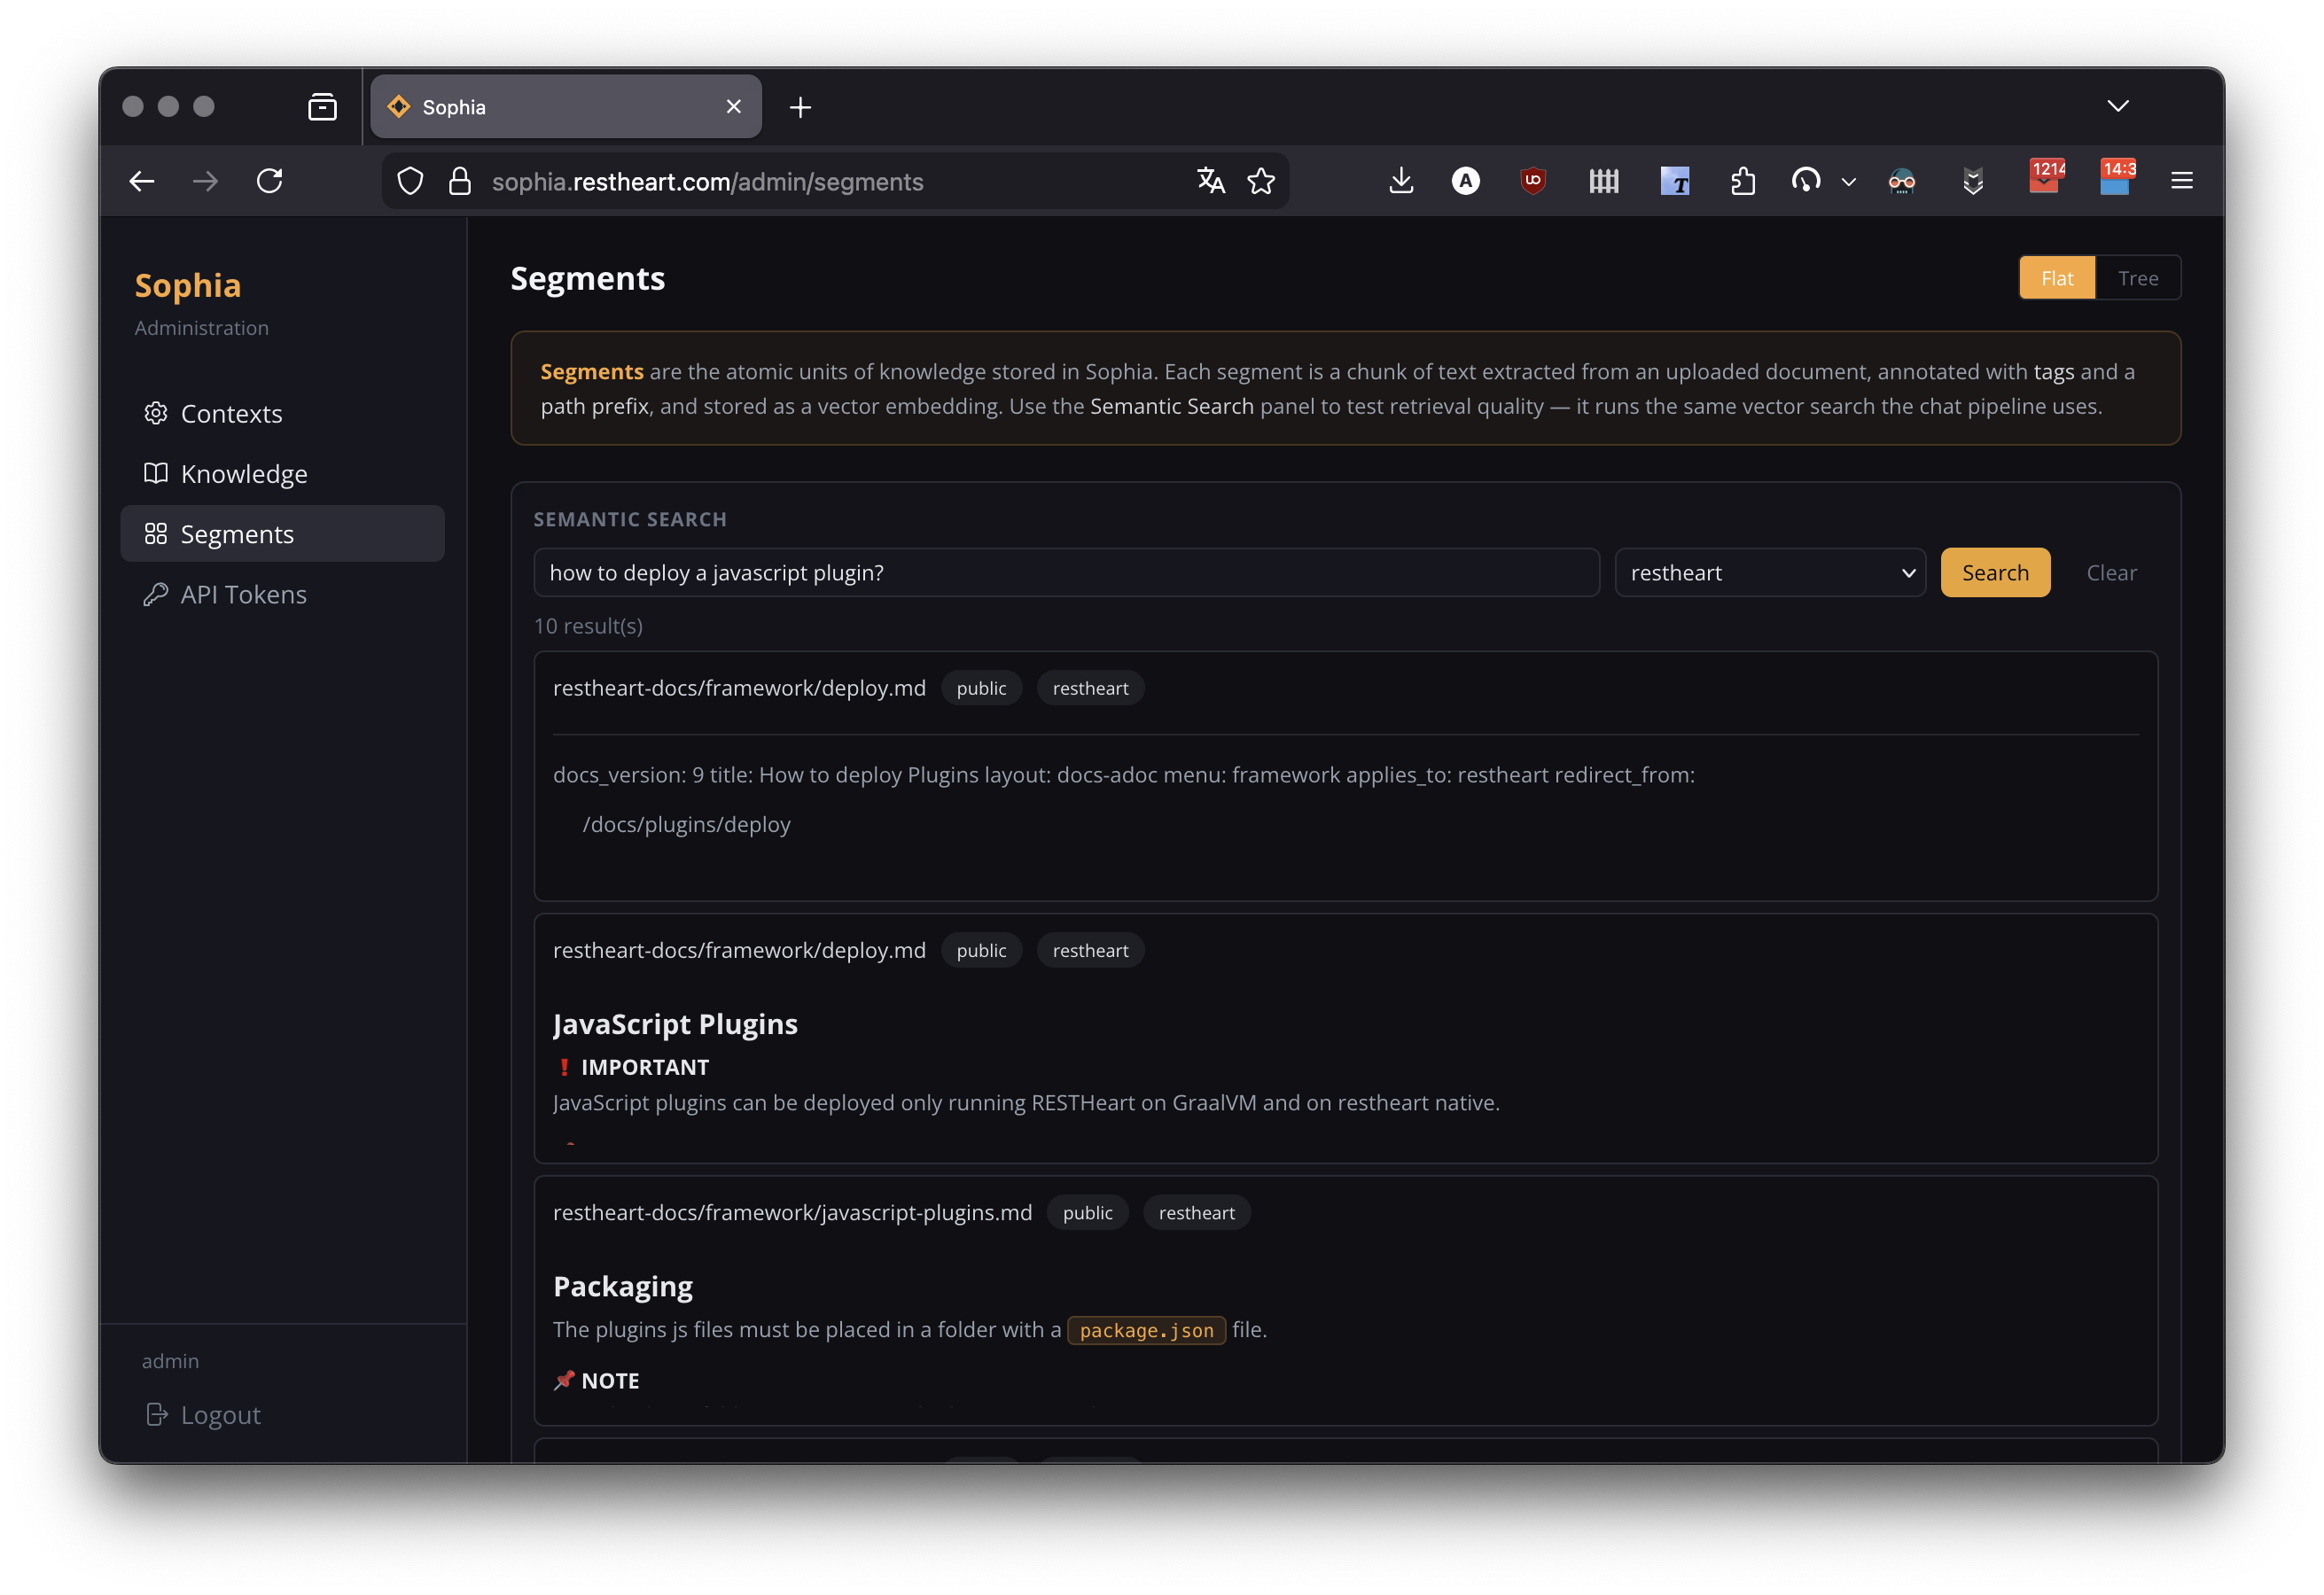This screenshot has height=1595, width=2324.
Task: Click the Search button
Action: (1994, 572)
